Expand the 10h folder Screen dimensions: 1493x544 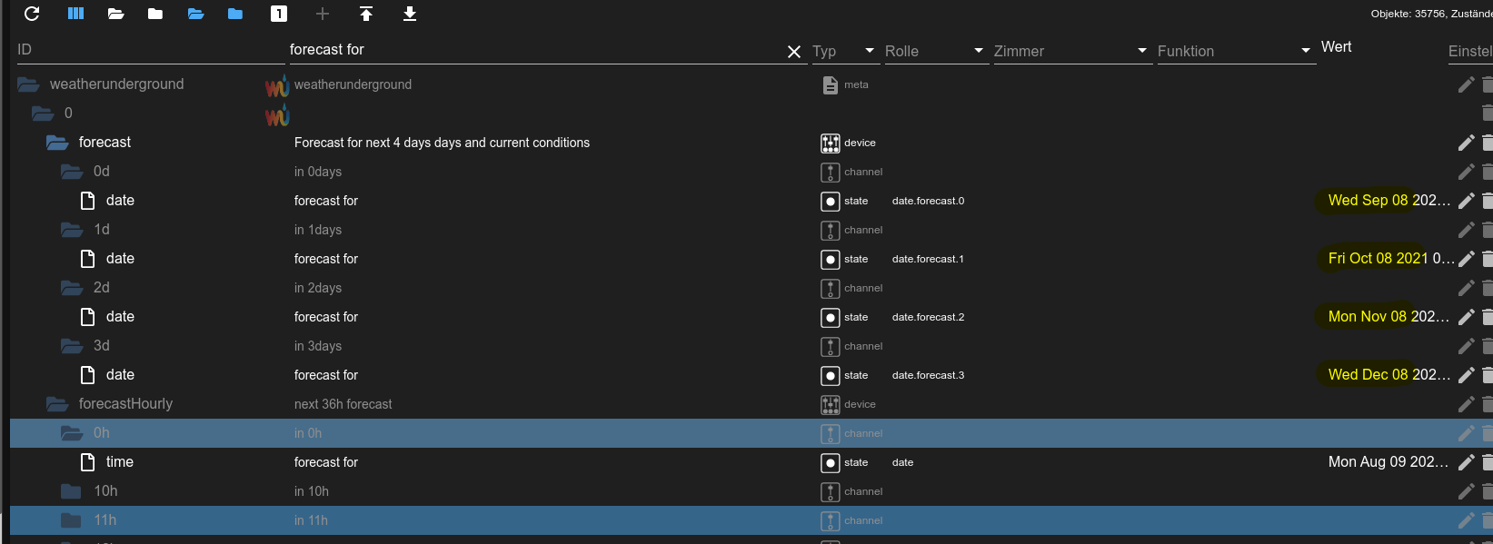pyautogui.click(x=71, y=491)
